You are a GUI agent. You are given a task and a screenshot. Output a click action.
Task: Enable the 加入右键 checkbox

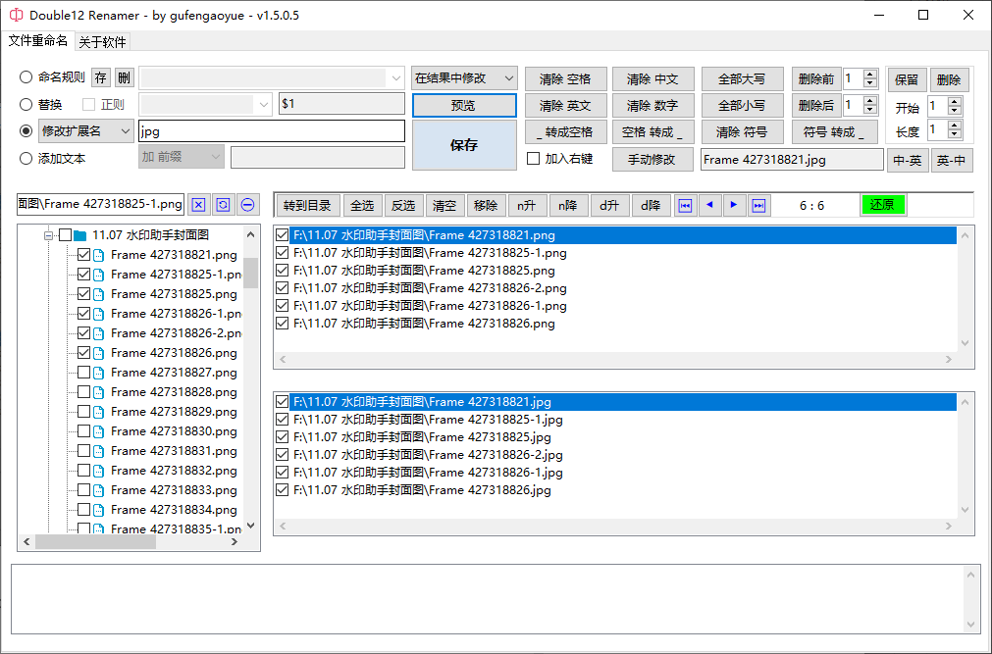(x=534, y=159)
